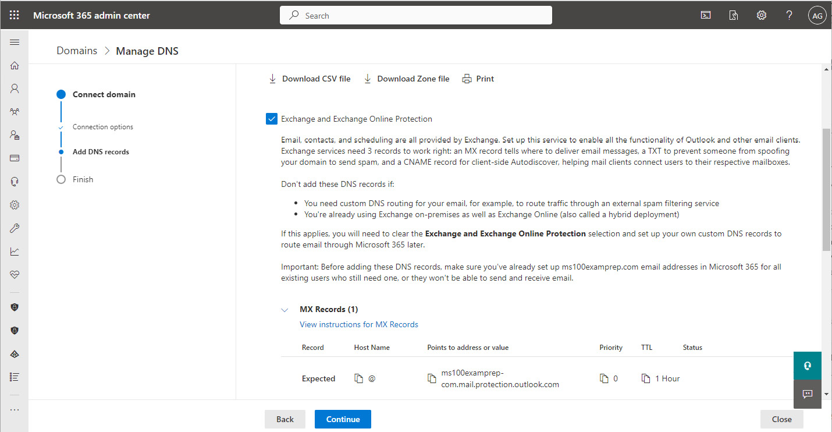832x432 pixels.
Task: Open the app launcher waffle menu
Action: [15, 15]
